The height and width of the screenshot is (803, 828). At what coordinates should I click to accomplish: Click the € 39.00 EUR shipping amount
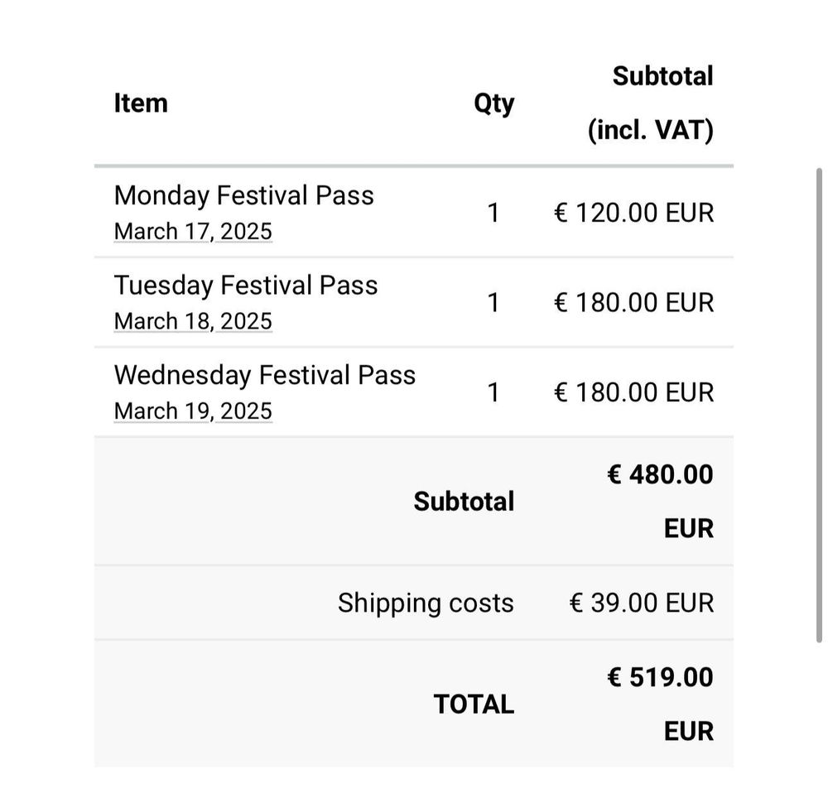[641, 603]
